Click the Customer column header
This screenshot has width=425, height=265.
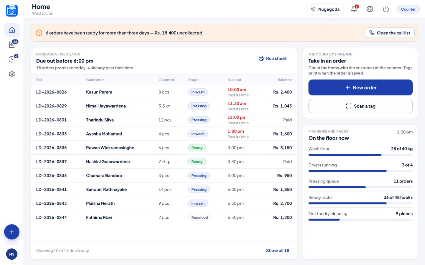click(x=95, y=80)
